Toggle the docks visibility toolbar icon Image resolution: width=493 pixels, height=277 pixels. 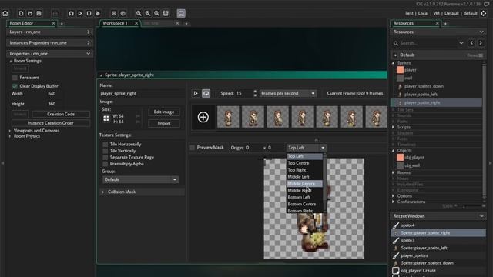click(166, 13)
